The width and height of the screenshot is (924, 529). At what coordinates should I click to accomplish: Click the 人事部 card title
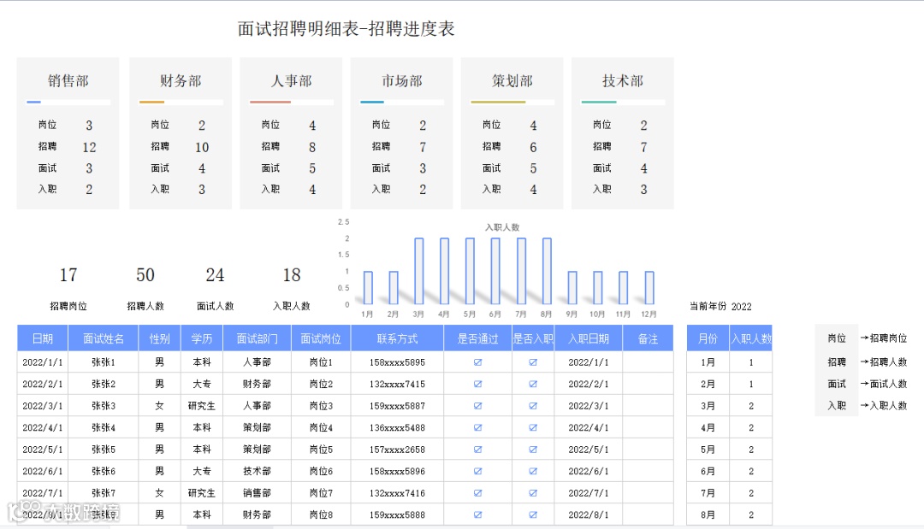click(x=291, y=80)
